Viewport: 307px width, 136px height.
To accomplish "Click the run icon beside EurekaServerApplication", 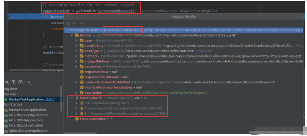I will coord(6,110).
